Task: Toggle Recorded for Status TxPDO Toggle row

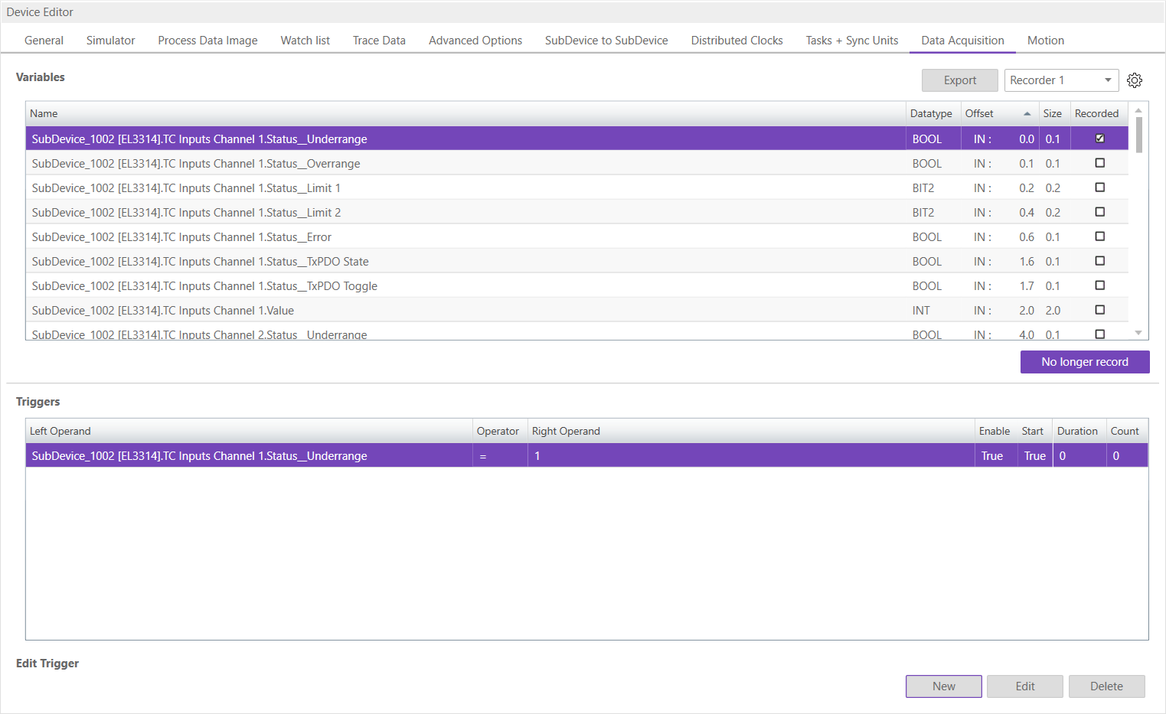Action: (x=1099, y=285)
